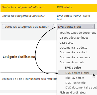Select 'Tous les types de document' option

pyautogui.click(x=78, y=33)
